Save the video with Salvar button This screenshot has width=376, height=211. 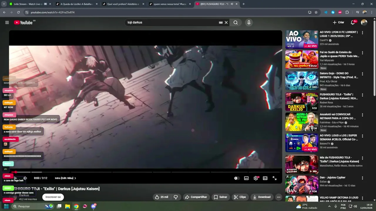(221, 197)
